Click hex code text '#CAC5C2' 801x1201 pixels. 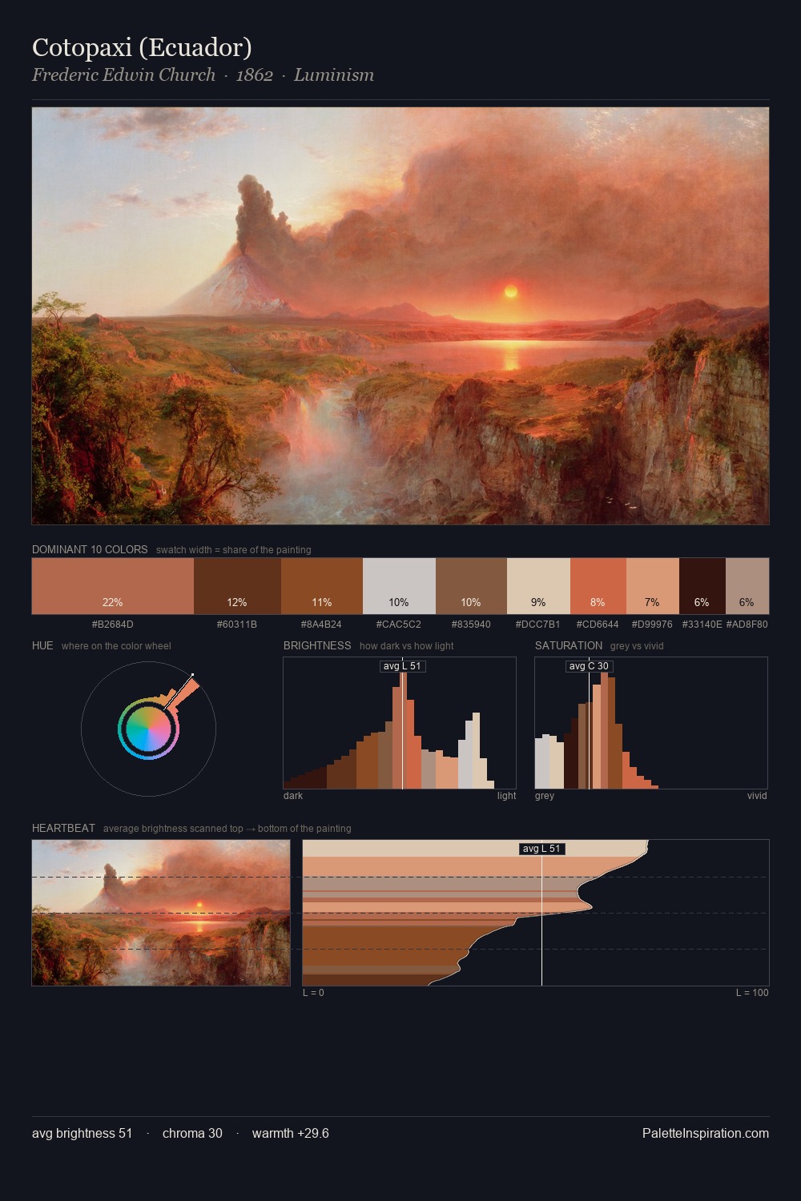pyautogui.click(x=398, y=625)
